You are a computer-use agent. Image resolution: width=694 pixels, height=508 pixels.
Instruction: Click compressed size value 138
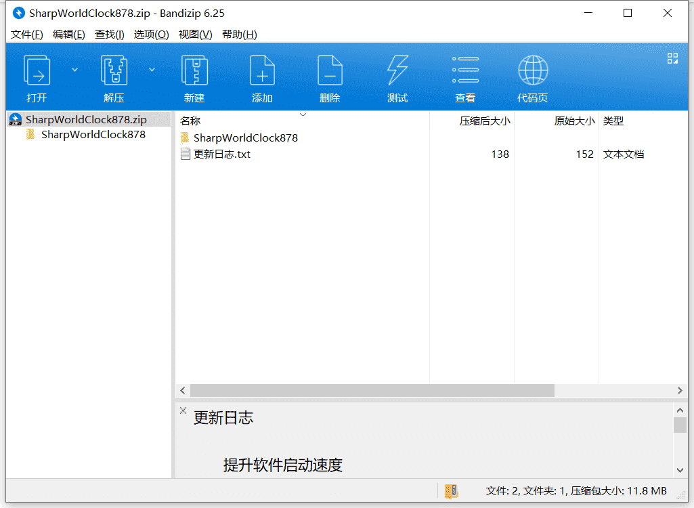point(500,154)
